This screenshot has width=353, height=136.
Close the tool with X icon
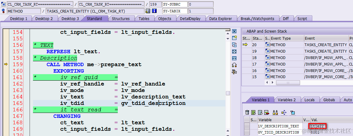pos(234,31)
